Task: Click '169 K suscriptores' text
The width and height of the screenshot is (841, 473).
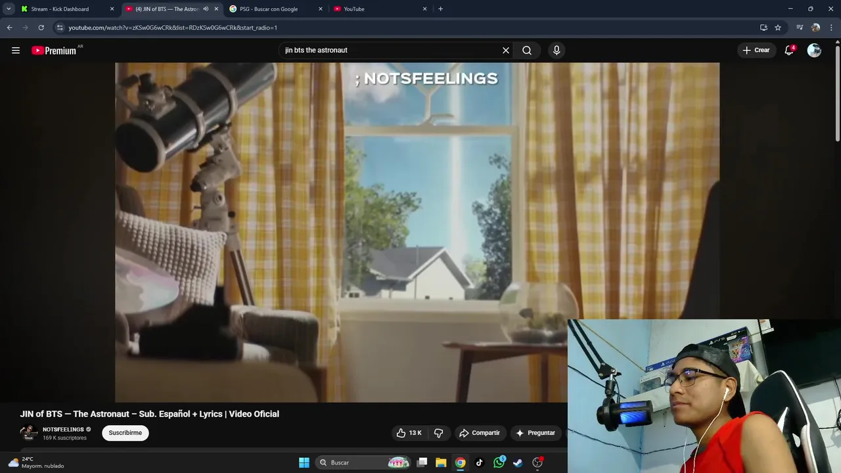Action: click(x=64, y=438)
